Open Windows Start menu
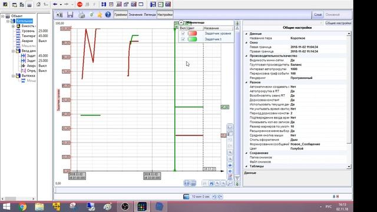Viewport: 377px width, 212px height. tap(6, 207)
